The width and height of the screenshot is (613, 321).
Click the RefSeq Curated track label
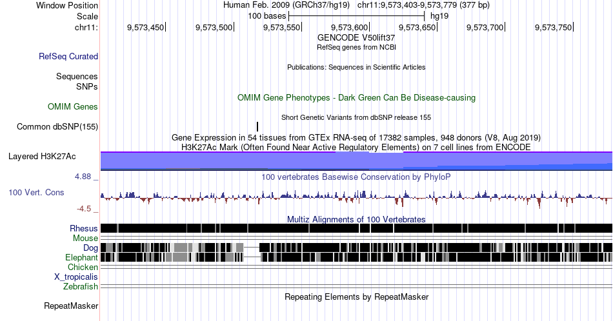[x=68, y=56]
